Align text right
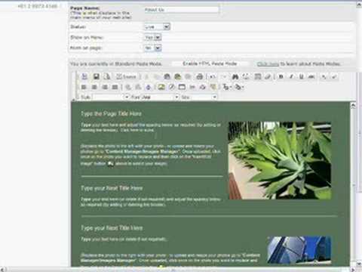This screenshot has width=362, height=272. 105,87
